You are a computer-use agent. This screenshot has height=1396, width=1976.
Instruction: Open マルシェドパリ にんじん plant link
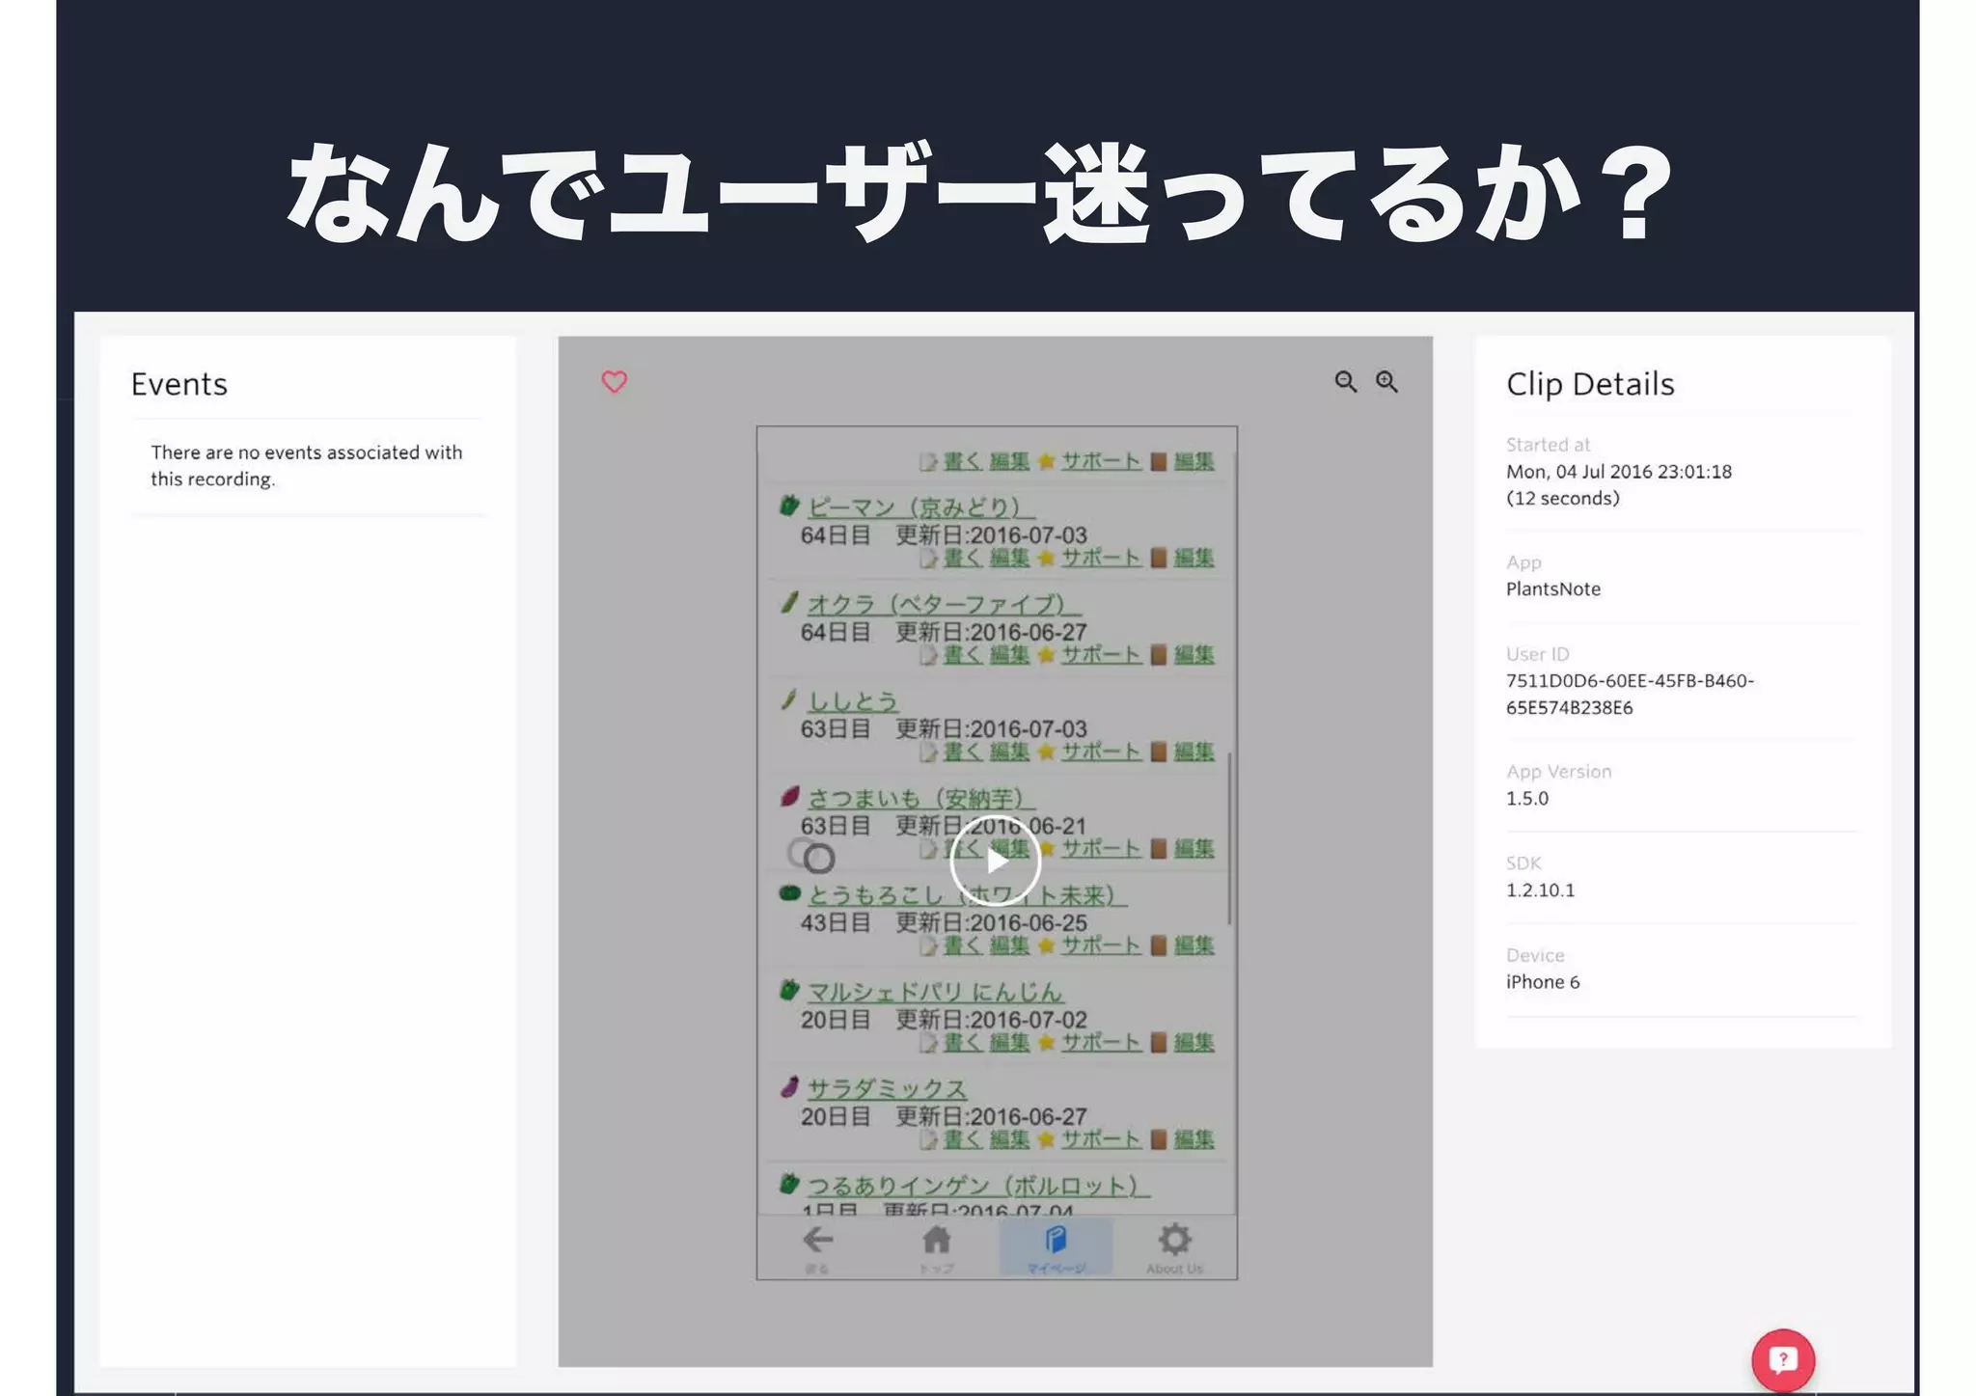[935, 992]
